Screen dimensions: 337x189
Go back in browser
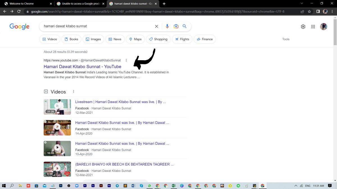[5, 11]
